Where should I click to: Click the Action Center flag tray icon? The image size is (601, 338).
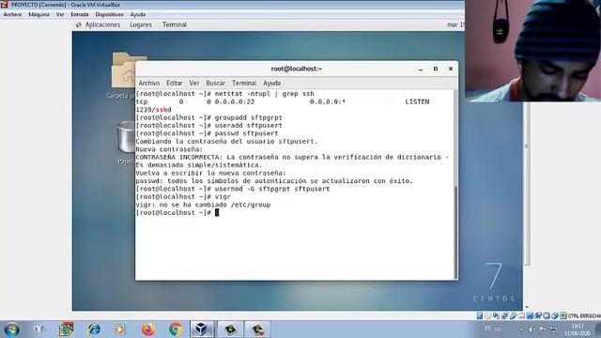click(543, 329)
